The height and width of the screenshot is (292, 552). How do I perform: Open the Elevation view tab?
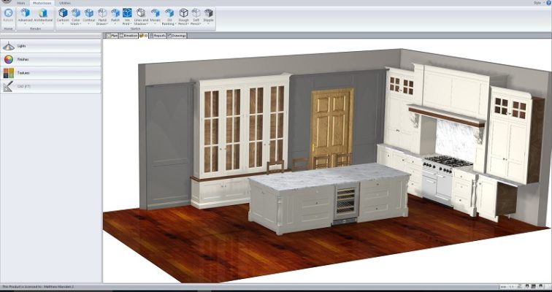[x=129, y=36]
